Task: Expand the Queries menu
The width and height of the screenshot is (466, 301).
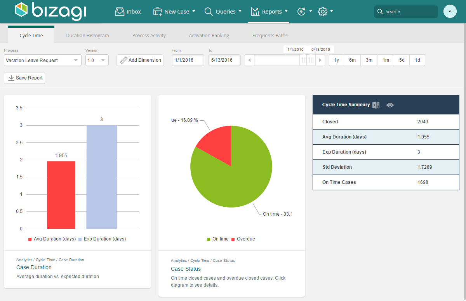Action: [223, 12]
